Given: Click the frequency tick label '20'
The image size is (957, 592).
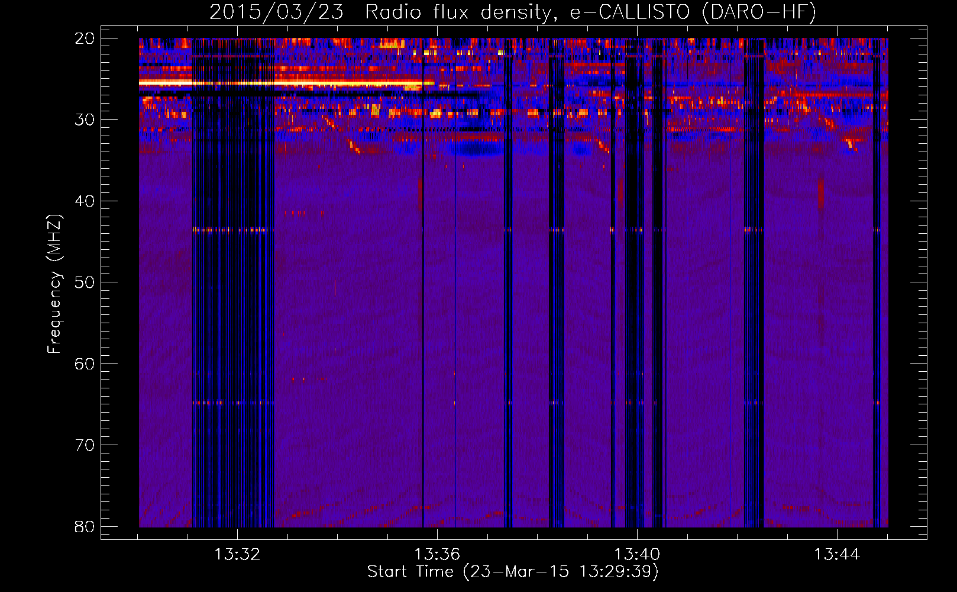Looking at the screenshot, I should tap(85, 38).
